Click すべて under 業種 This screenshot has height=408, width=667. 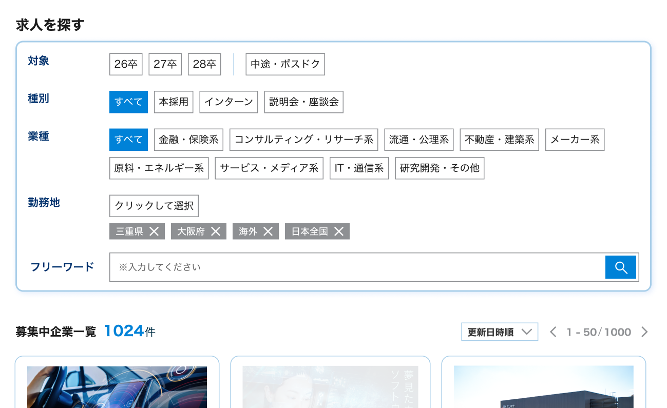128,139
